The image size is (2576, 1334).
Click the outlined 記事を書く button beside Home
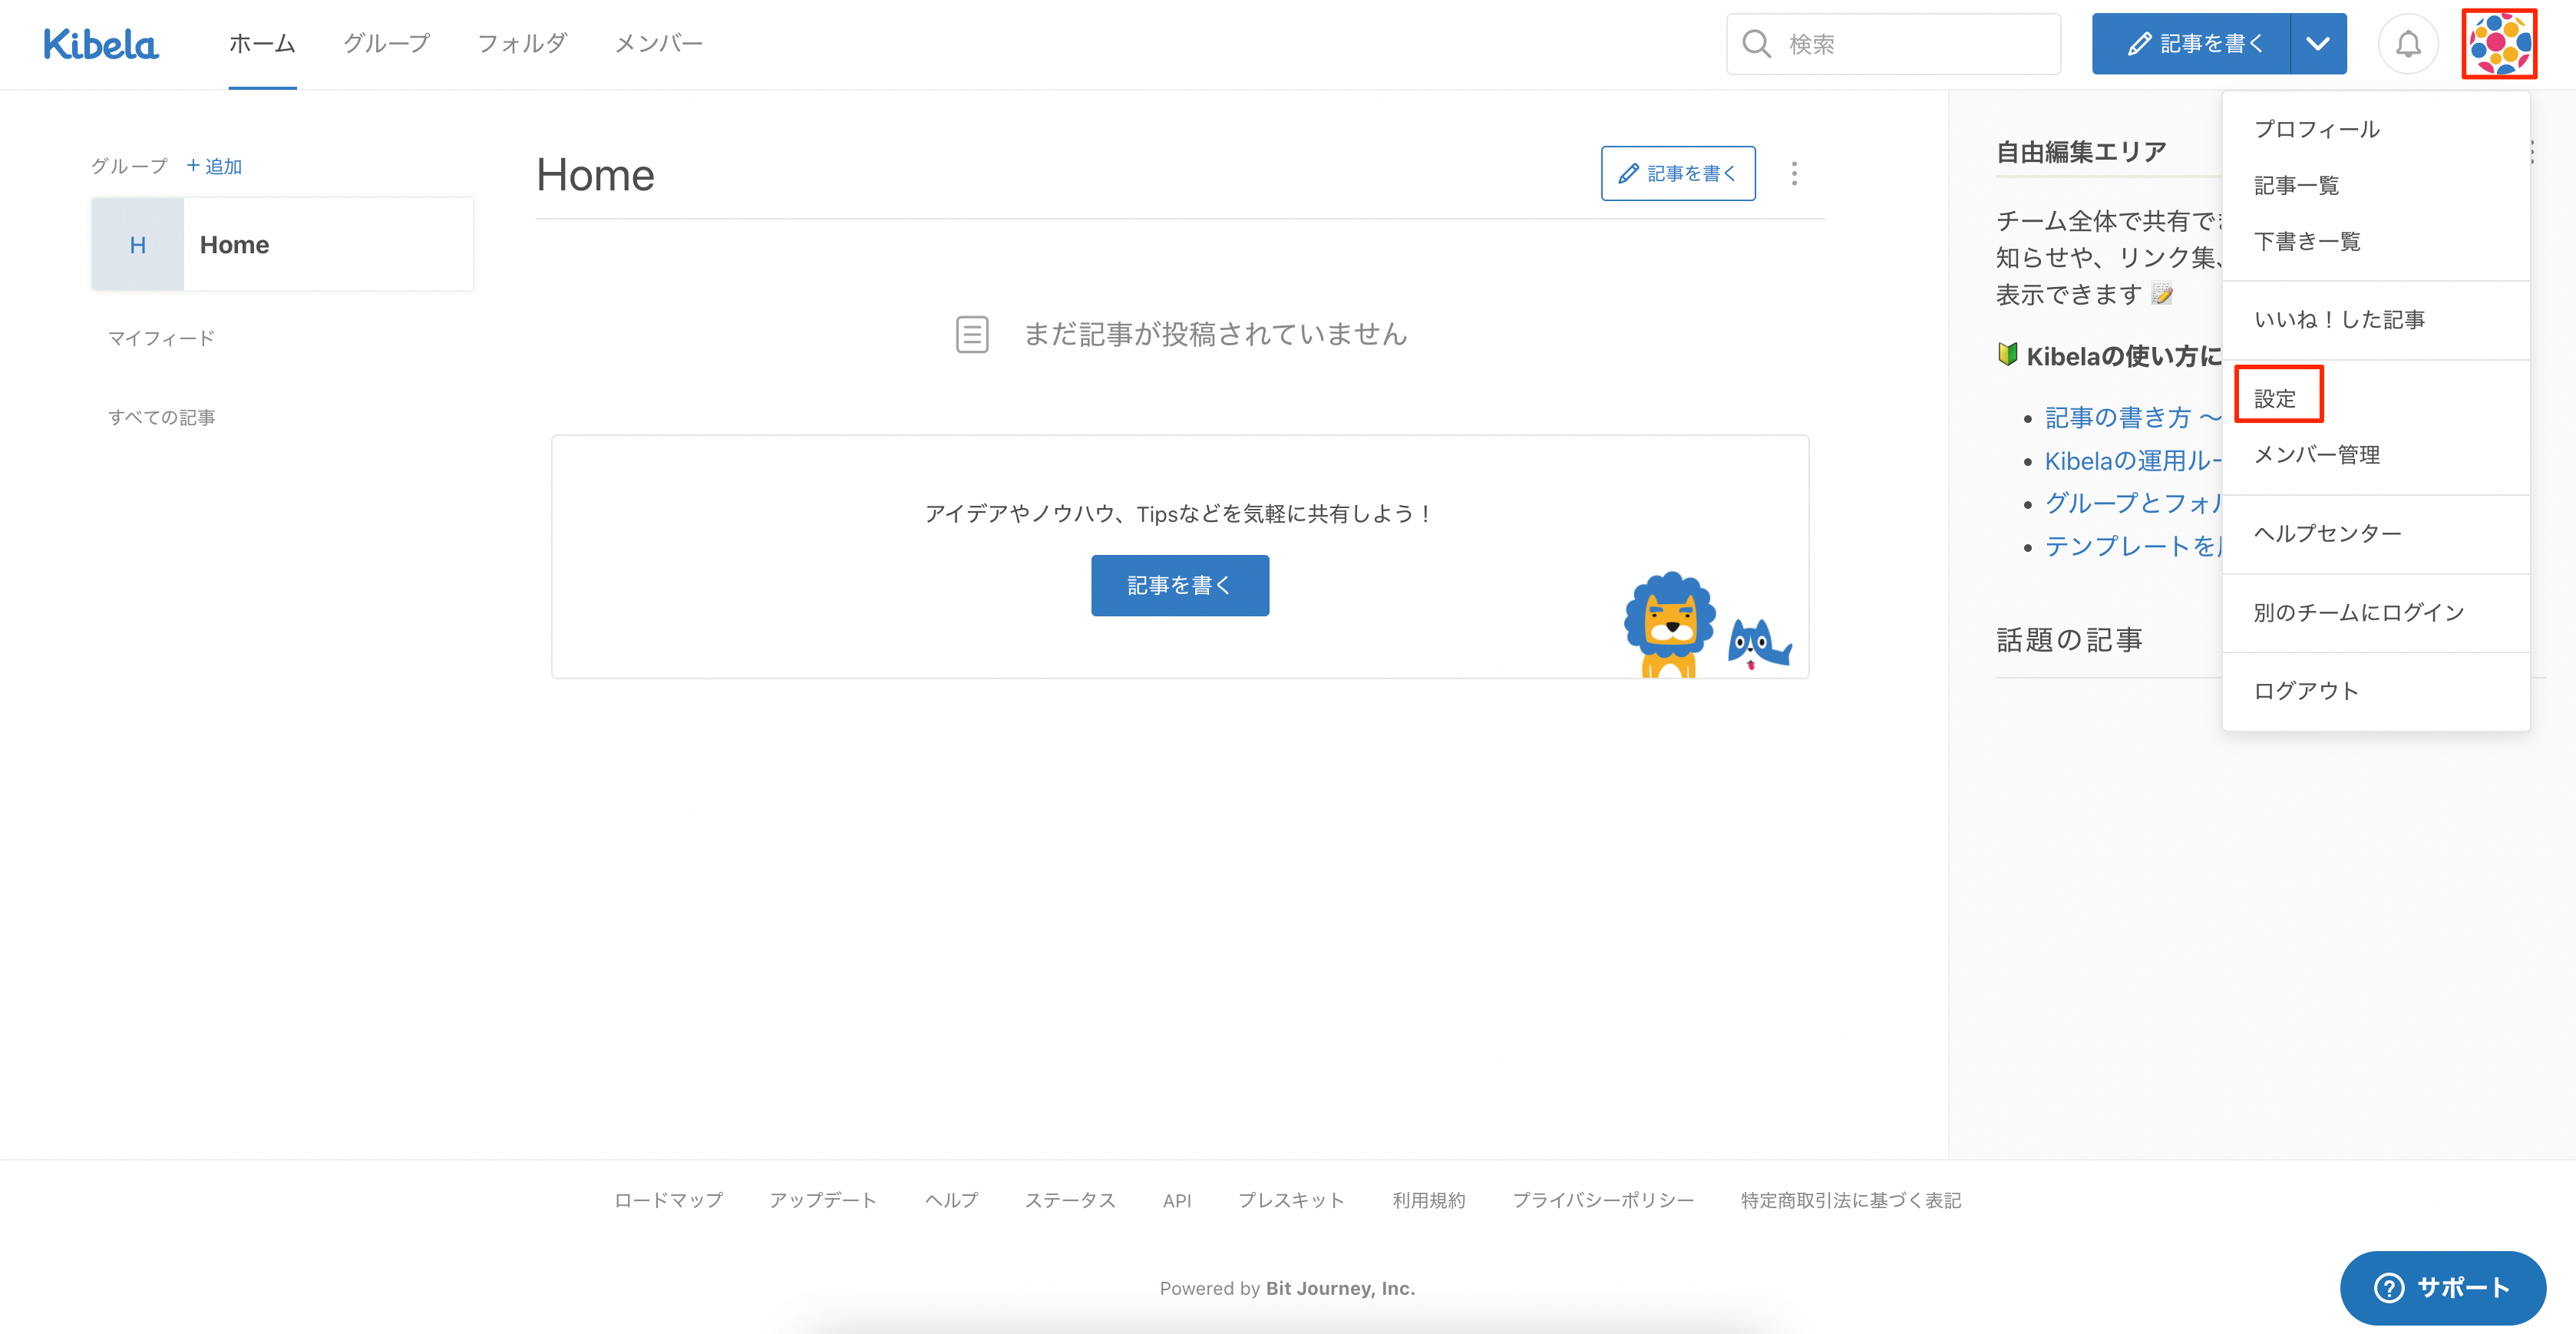click(x=1677, y=174)
